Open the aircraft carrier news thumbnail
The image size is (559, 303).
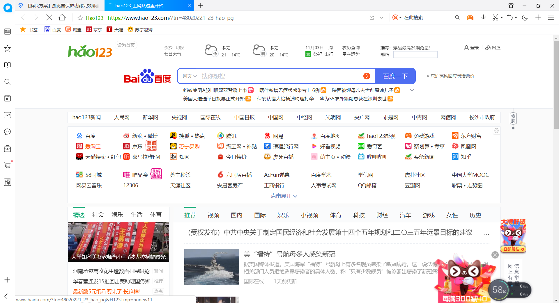click(212, 267)
